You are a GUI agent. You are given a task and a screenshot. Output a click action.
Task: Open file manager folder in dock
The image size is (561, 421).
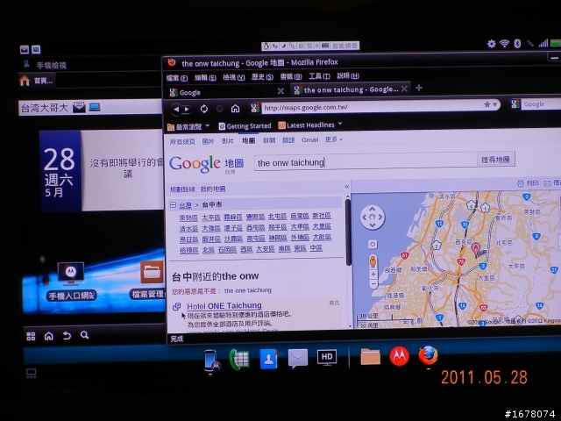(x=370, y=357)
